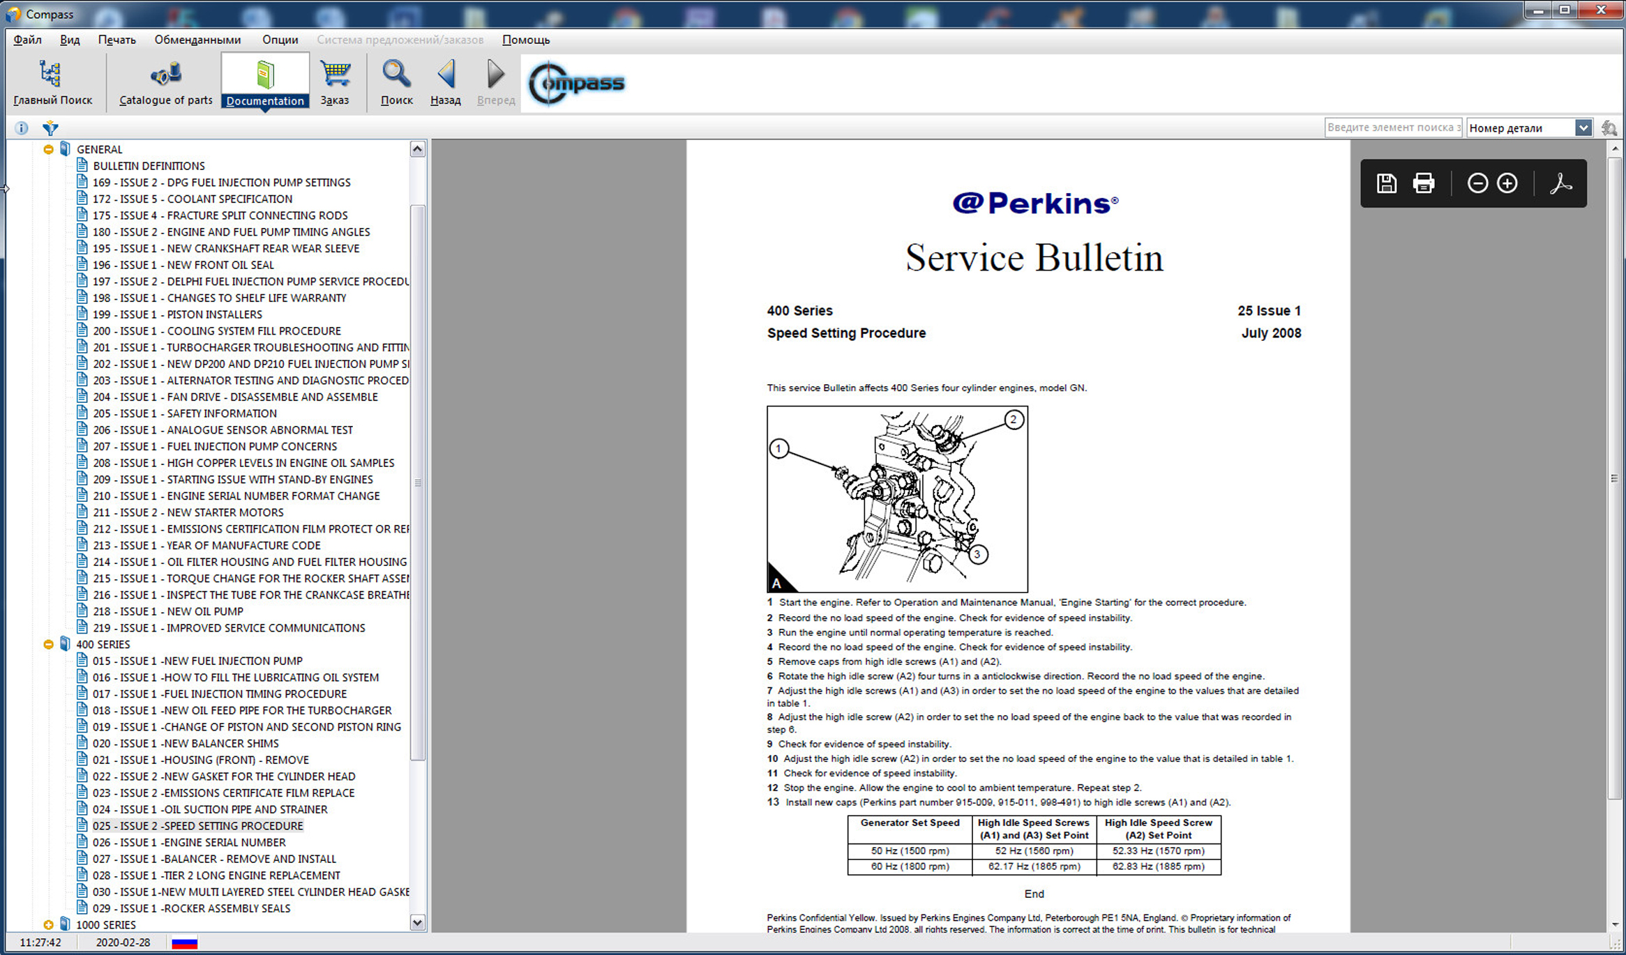Open the Печать menu
This screenshot has height=955, width=1626.
click(116, 40)
